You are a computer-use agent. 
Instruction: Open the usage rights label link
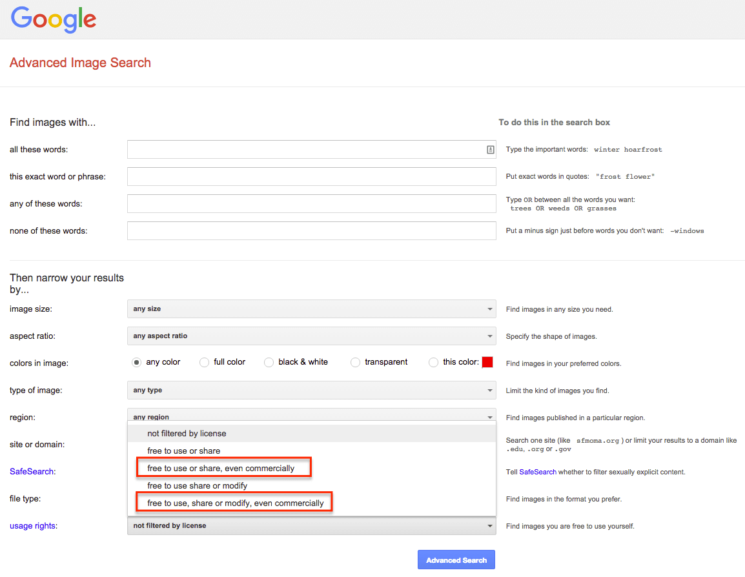pyautogui.click(x=33, y=526)
